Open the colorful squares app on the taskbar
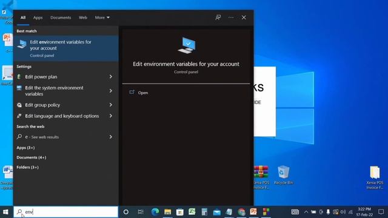The image size is (388, 218). pyautogui.click(x=266, y=212)
